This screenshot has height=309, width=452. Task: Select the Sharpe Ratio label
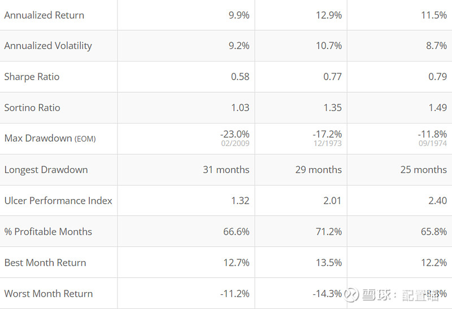point(32,77)
